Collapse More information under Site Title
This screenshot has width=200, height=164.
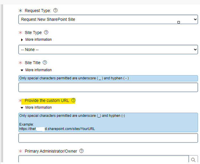pos(36,70)
